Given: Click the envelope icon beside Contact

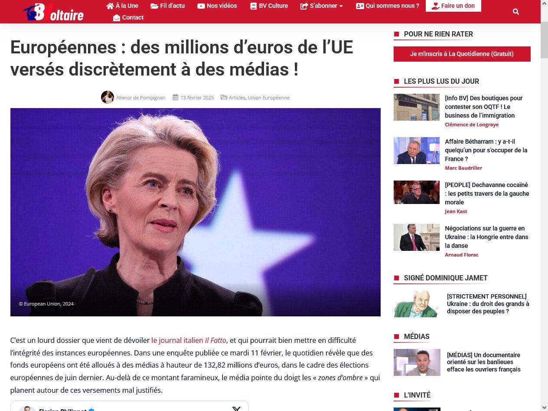Looking at the screenshot, I should (117, 18).
